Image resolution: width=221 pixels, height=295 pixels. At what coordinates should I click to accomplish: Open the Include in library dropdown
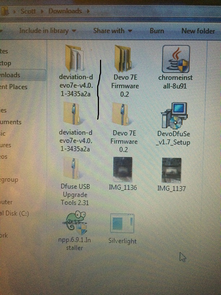tap(48, 31)
